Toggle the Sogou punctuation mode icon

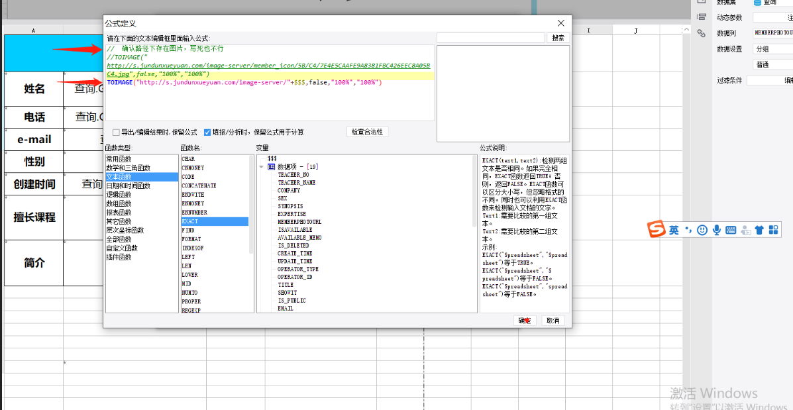[688, 230]
